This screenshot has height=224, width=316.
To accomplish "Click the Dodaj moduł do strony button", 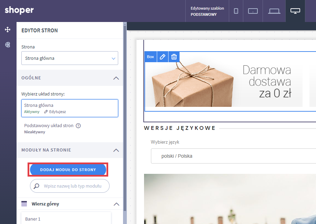I will 68,170.
